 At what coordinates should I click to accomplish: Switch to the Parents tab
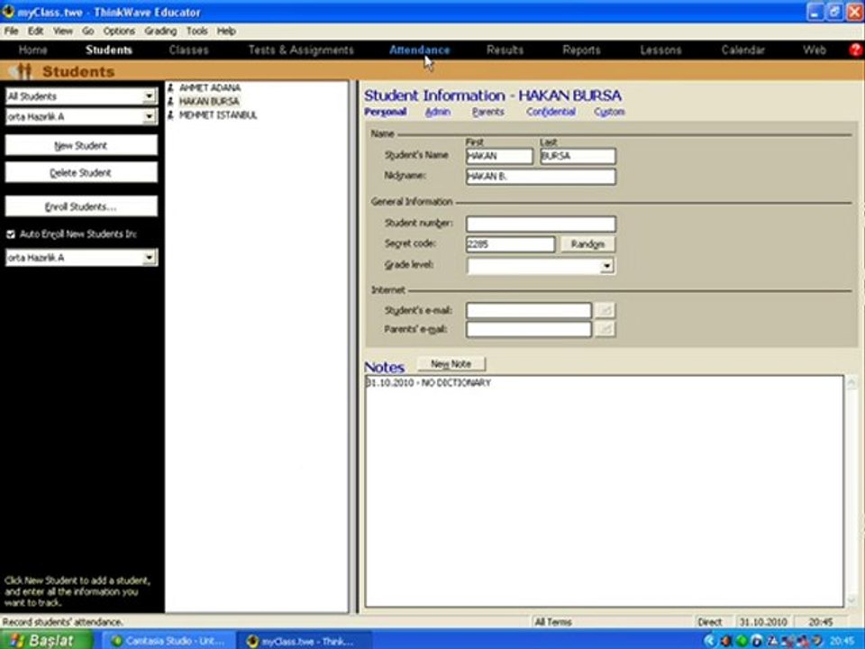click(487, 112)
